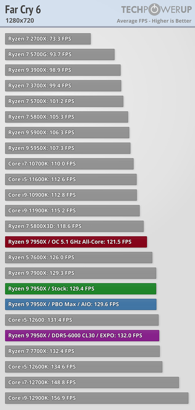Click the Core i9-12900K 156.9 FPS bar
The height and width of the screenshot is (410, 195).
click(x=97, y=398)
